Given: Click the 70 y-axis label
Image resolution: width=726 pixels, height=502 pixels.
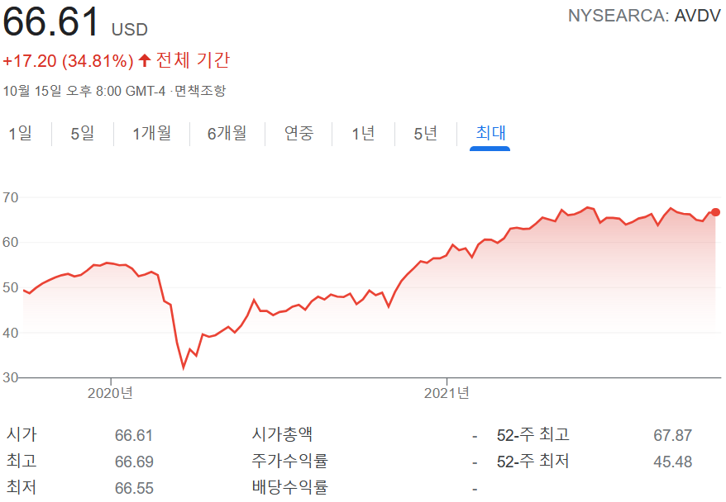Looking at the screenshot, I should click(x=10, y=198).
